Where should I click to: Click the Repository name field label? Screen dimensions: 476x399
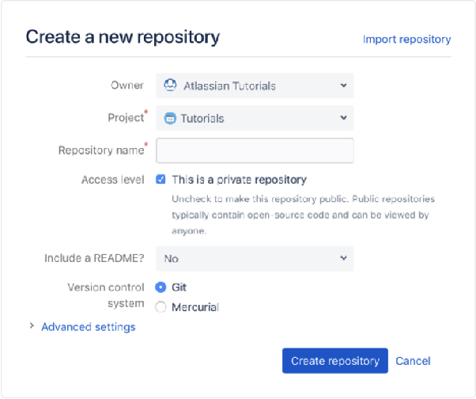(x=101, y=150)
